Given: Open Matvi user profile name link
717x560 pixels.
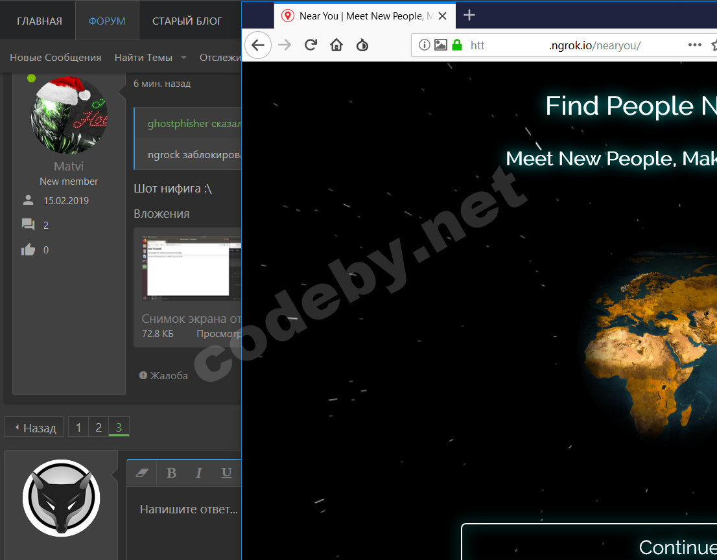Looking at the screenshot, I should coord(69,166).
